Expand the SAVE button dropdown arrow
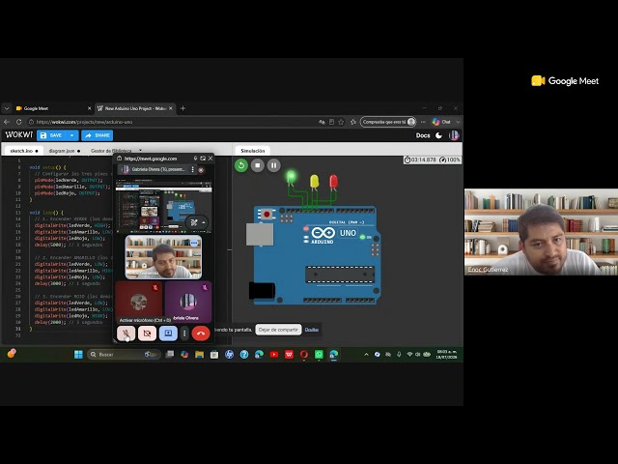This screenshot has height=464, width=618. coord(71,135)
